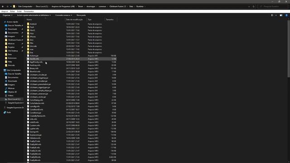Open the Help folder in sidebar
290x163 pixels.
tap(10, 62)
